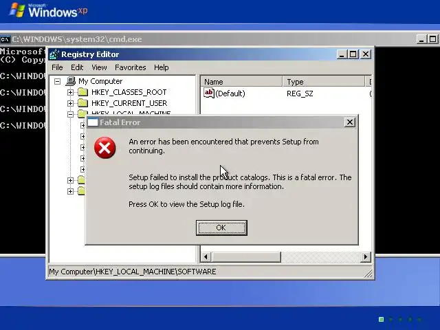Screen dimensions: 440x330
Task: Click the cmd.exe title bar icon
Action: pyautogui.click(x=5, y=39)
